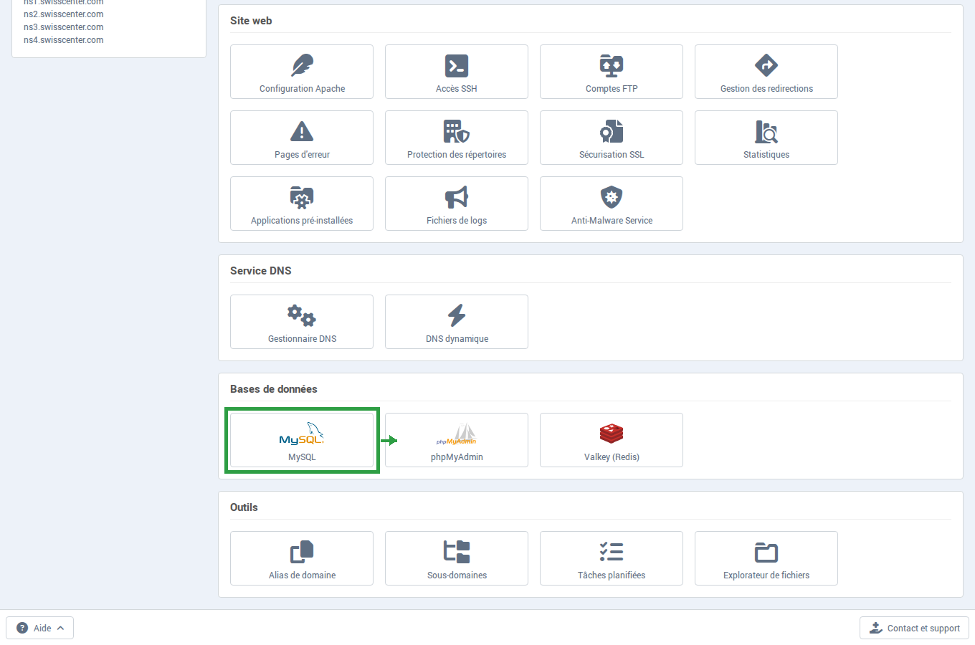The width and height of the screenshot is (975, 645).
Task: Open Gestionnaire DNS gears tile
Action: [302, 322]
